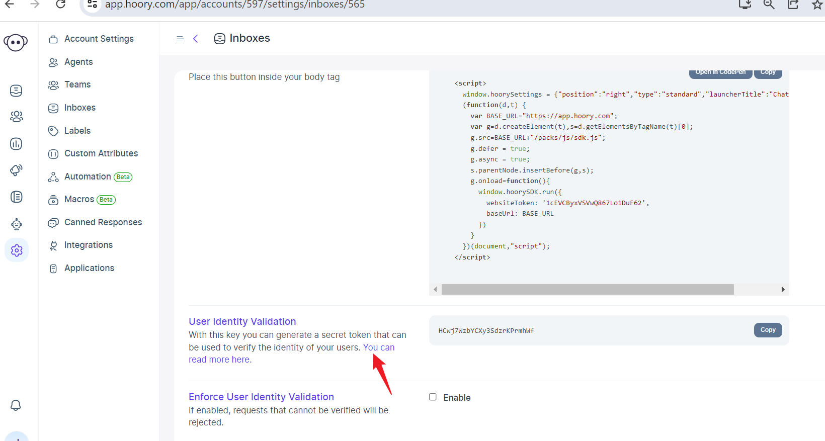Copy the user identity validation key
The height and width of the screenshot is (441, 825).
point(768,330)
